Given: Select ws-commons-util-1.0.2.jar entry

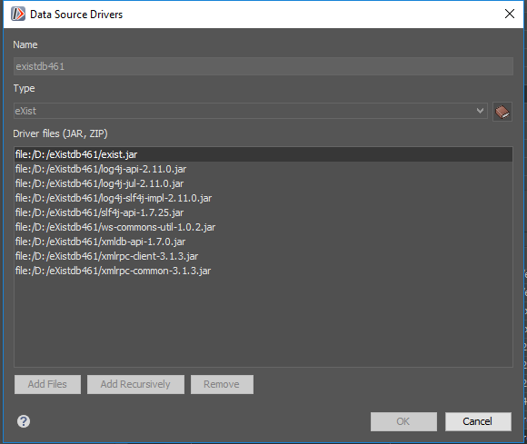Looking at the screenshot, I should click(263, 227).
